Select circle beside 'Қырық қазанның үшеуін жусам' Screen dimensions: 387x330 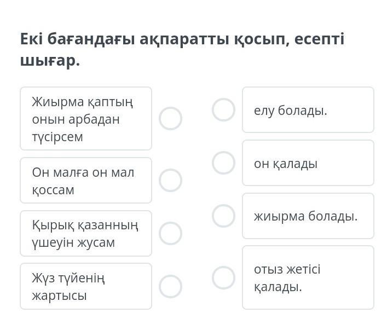[x=170, y=233]
